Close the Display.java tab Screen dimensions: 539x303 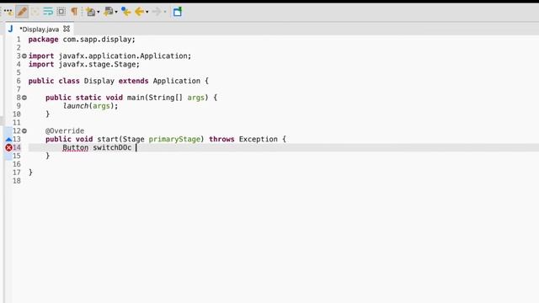click(x=67, y=29)
